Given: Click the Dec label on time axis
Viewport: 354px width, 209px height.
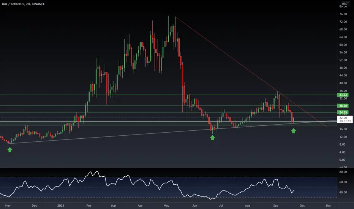Looking at the screenshot, I should (34, 206).
